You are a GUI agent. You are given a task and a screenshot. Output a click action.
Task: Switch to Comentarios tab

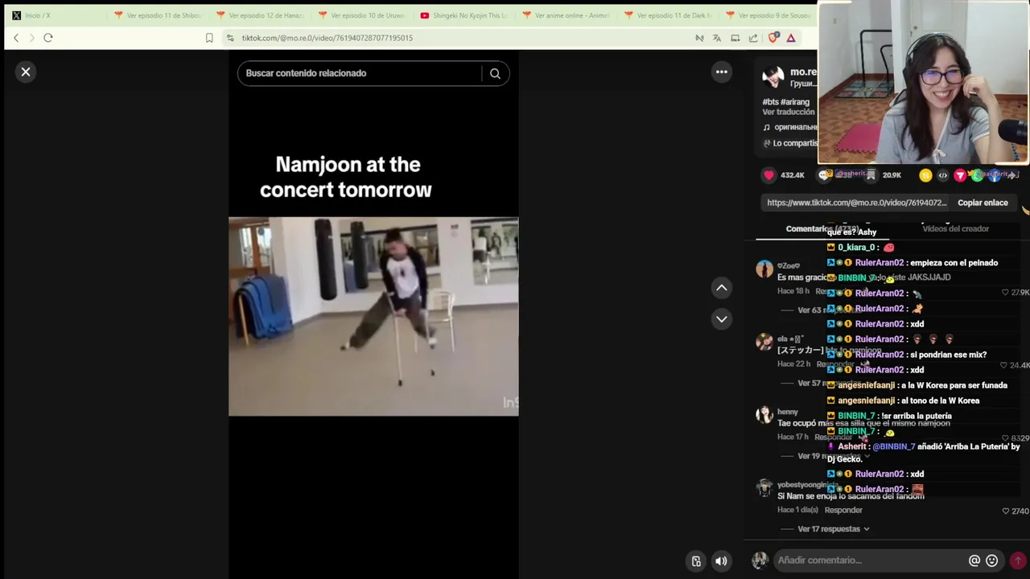[821, 229]
